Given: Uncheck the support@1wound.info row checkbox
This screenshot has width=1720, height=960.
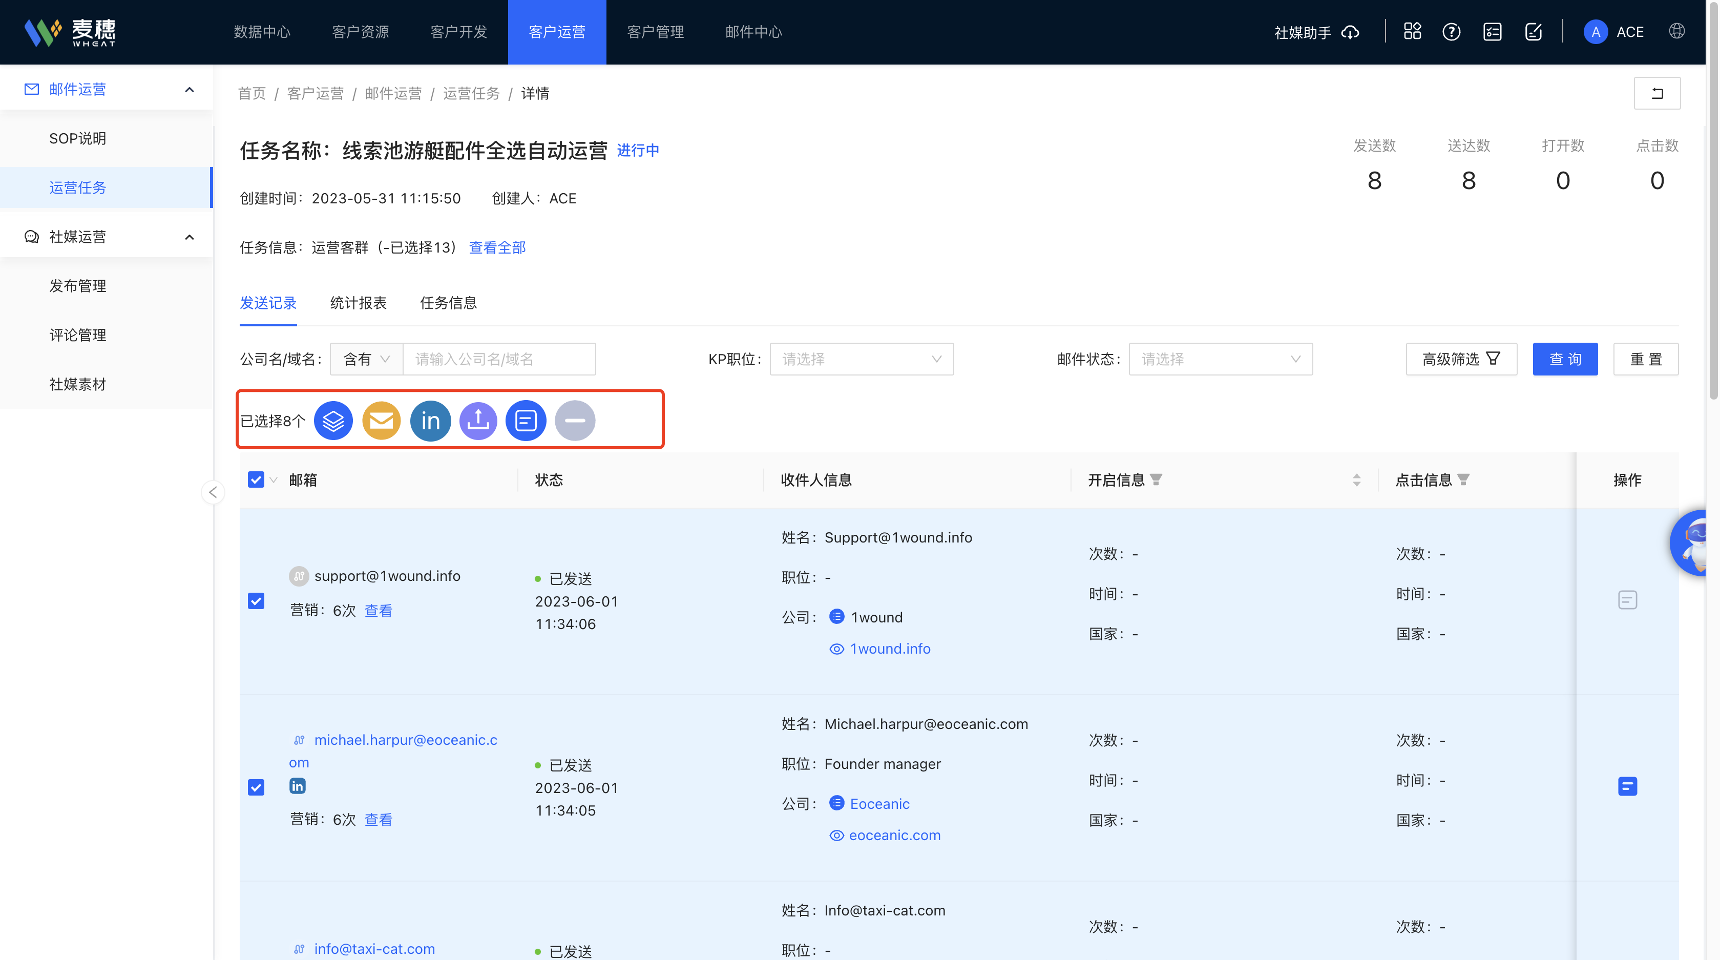Looking at the screenshot, I should [256, 601].
